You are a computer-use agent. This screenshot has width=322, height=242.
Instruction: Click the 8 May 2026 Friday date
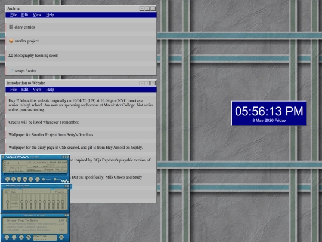[x=269, y=120]
